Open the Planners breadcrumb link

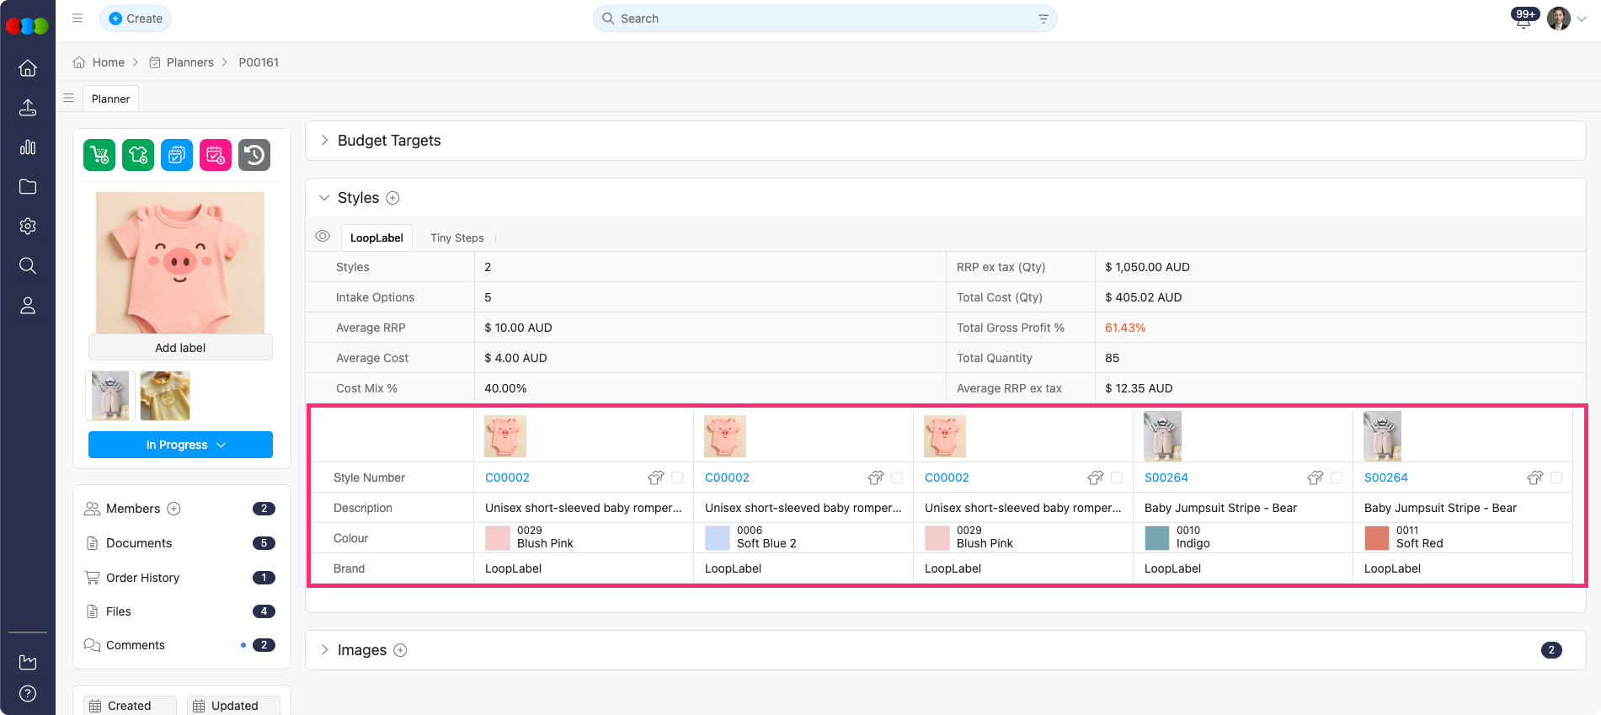click(189, 62)
